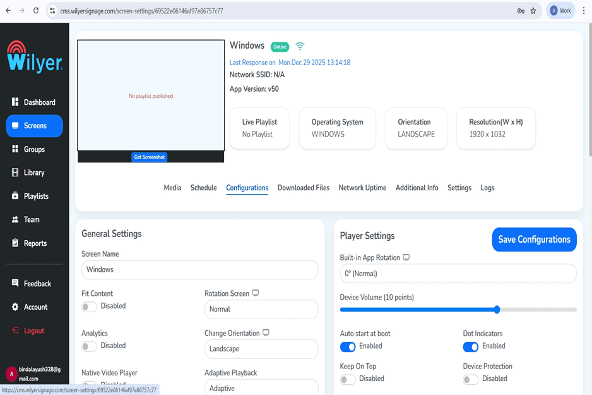Open the Rotation Screen dropdown
This screenshot has height=395, width=592.
261,309
